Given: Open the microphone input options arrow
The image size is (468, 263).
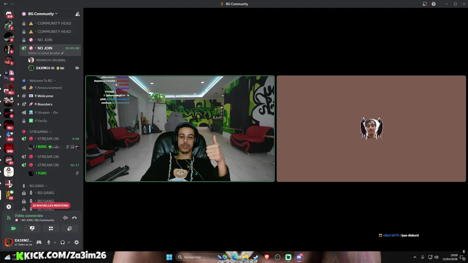Looking at the screenshot, I should (55, 242).
